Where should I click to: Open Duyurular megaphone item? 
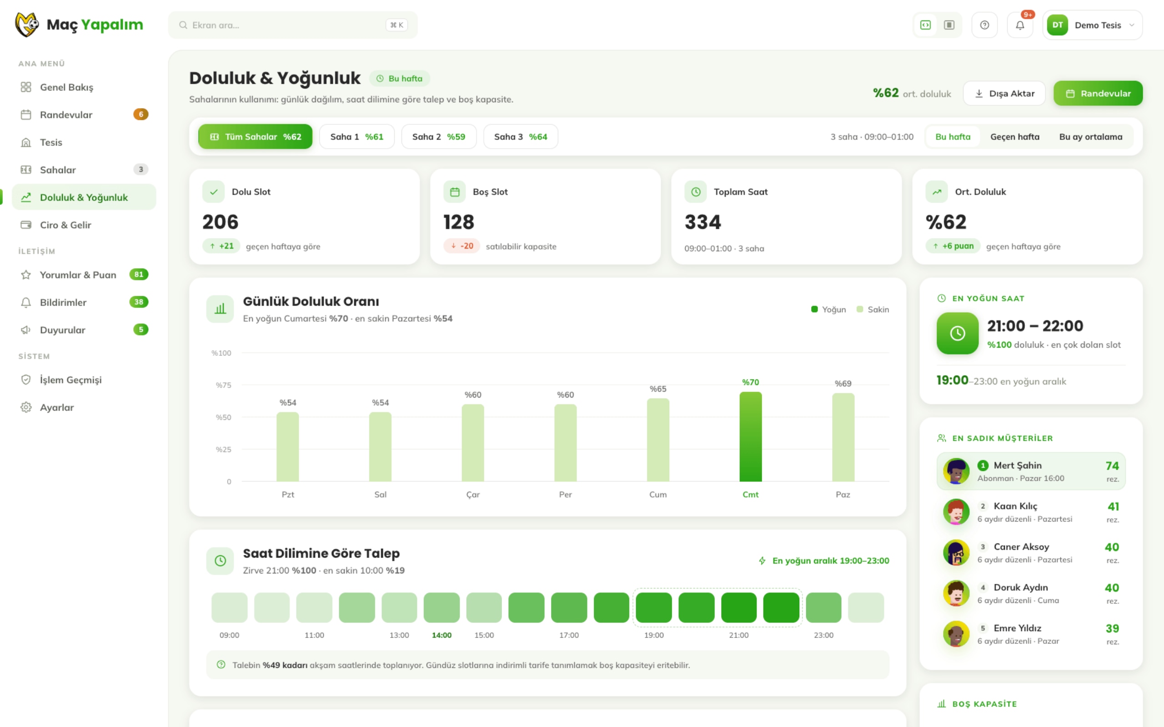point(84,330)
